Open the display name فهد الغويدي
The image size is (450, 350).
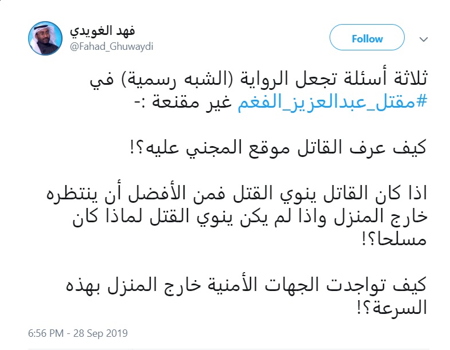103,31
